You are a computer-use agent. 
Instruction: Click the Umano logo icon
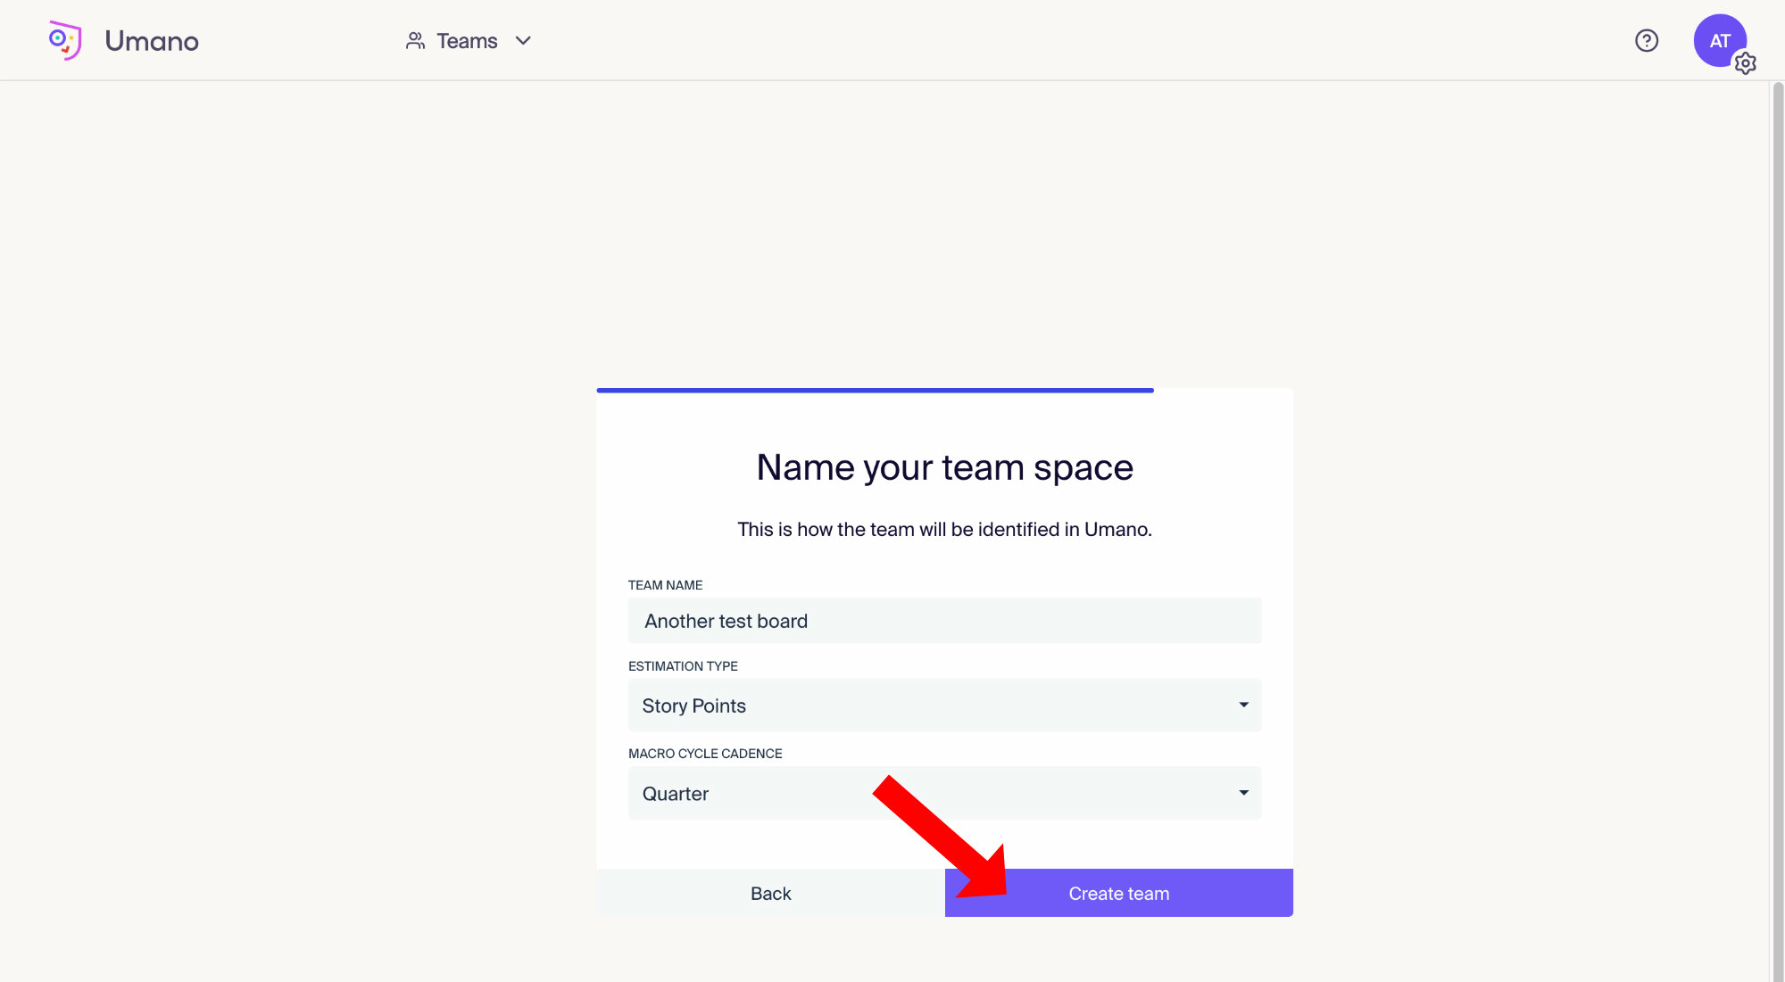click(65, 40)
